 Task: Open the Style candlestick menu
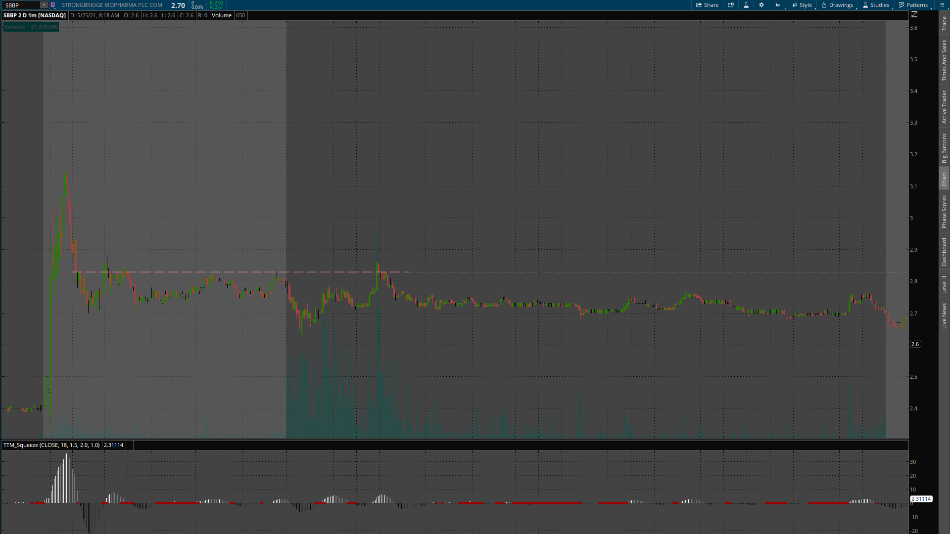802,5
